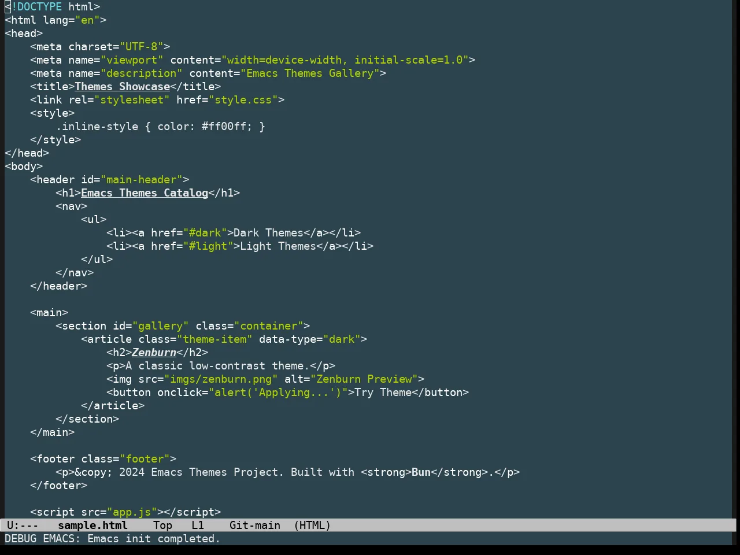Click the 'Try Theme' button text
The width and height of the screenshot is (740, 555).
383,393
